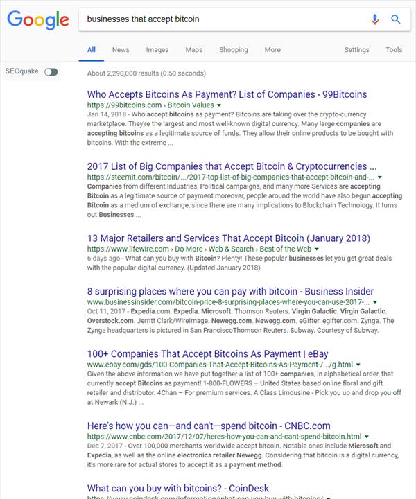Screen dimensions: 416x499
Task: Click the 'Do More' breadcrumb
Action: pyautogui.click(x=189, y=249)
